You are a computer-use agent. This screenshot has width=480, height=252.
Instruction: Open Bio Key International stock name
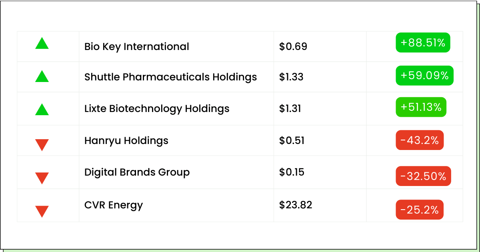tap(137, 47)
